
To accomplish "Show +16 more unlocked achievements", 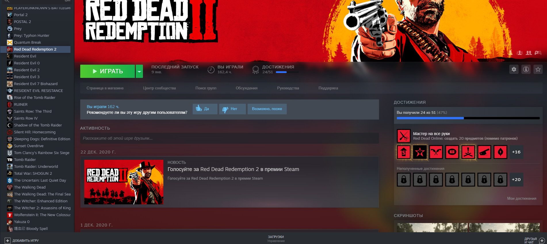I will [x=516, y=152].
